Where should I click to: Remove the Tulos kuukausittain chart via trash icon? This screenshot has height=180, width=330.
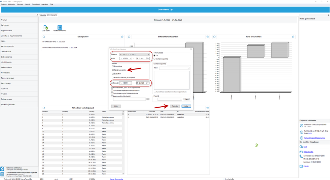pyautogui.click(x=293, y=37)
